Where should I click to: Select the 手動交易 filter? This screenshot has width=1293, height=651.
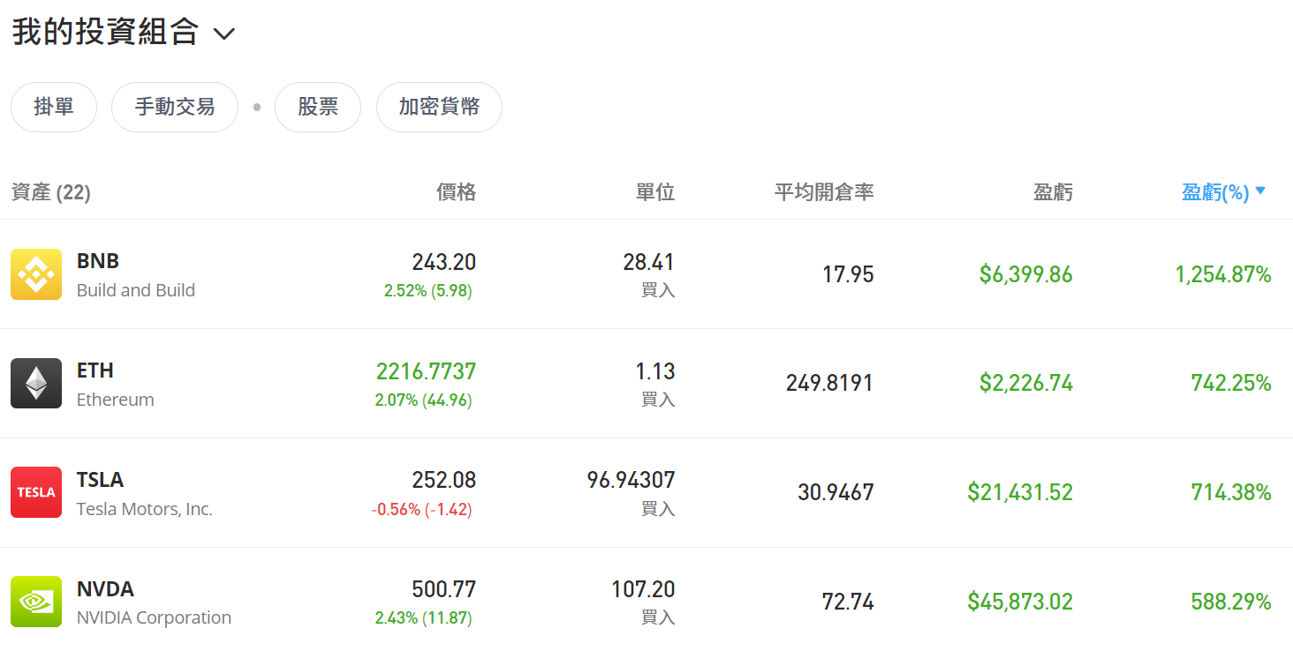coord(175,108)
